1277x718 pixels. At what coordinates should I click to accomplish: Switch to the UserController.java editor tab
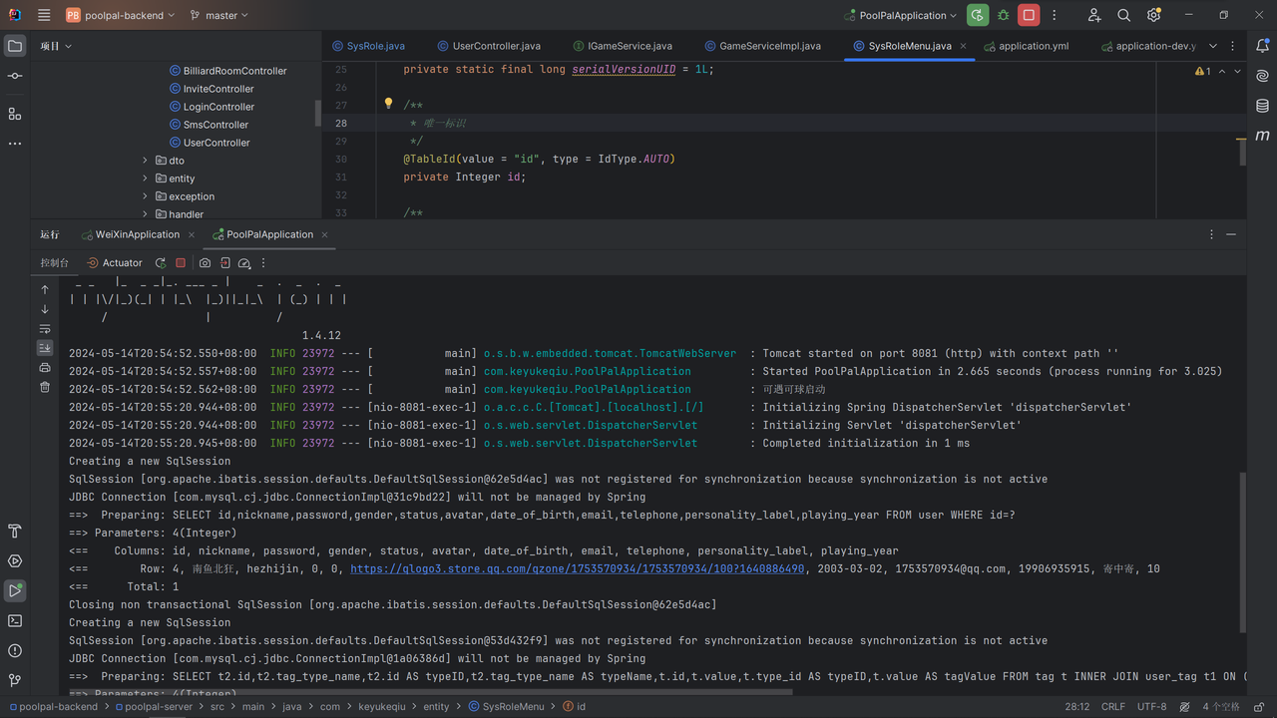click(x=495, y=46)
